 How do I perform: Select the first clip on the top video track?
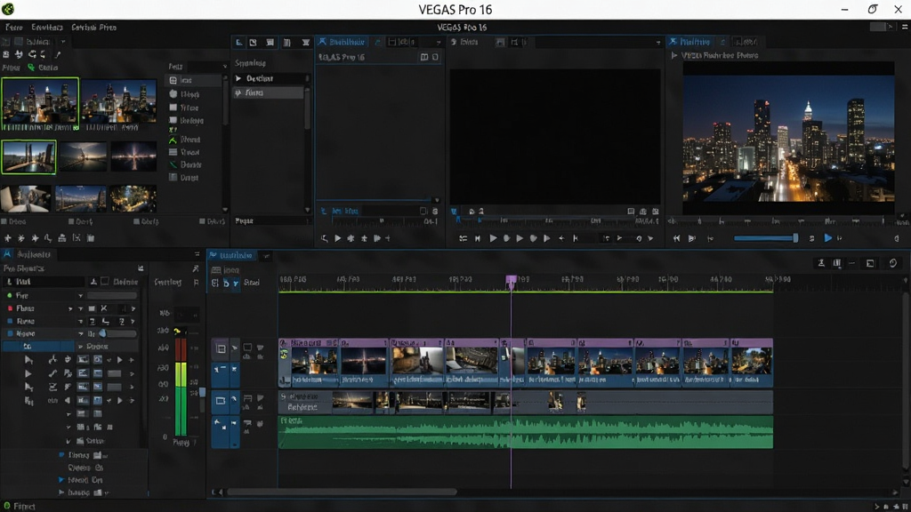coord(308,363)
